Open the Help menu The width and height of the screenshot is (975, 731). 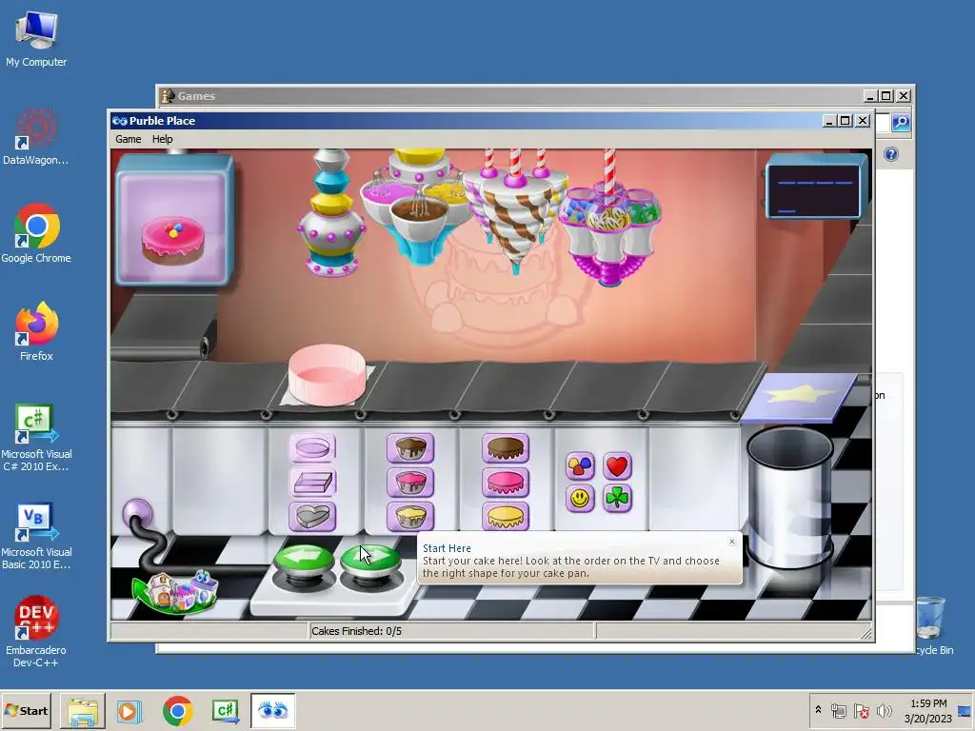[x=162, y=139]
